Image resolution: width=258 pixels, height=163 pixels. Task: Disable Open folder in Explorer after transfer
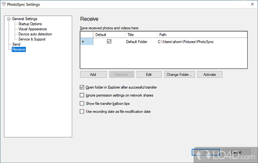point(82,87)
